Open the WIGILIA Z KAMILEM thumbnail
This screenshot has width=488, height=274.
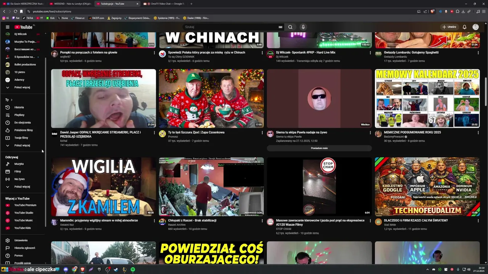(x=103, y=186)
